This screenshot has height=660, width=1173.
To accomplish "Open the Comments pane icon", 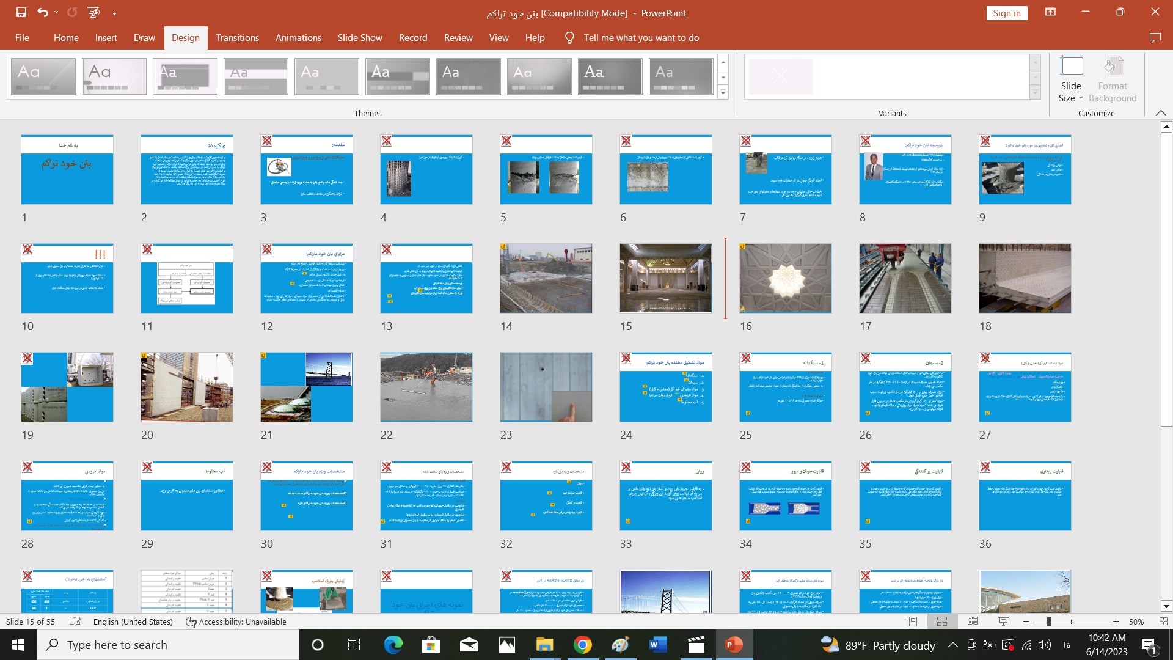I will [x=1155, y=38].
